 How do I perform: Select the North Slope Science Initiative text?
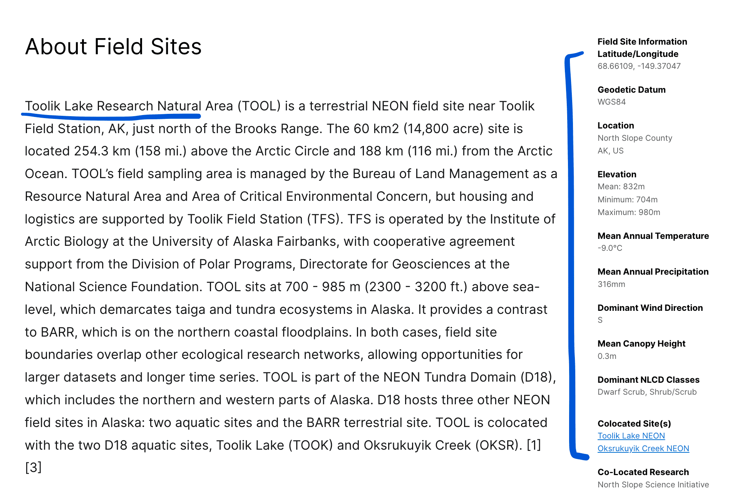[653, 484]
